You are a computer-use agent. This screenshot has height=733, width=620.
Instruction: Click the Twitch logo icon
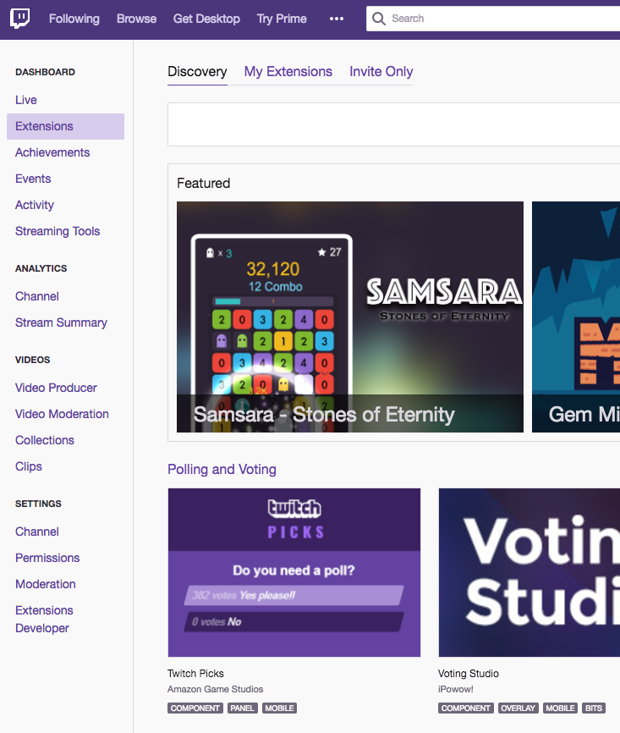(x=20, y=19)
